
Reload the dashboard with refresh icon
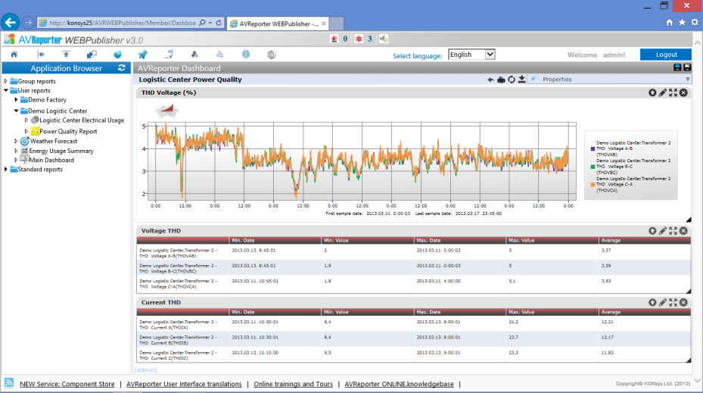[x=512, y=80]
